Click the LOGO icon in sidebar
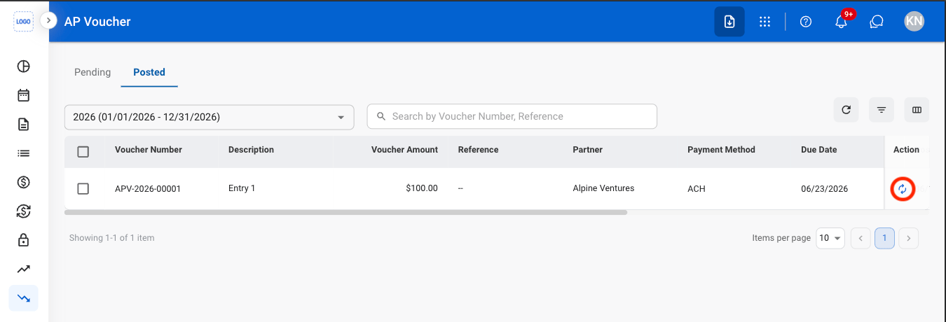The width and height of the screenshot is (946, 322). 24,22
